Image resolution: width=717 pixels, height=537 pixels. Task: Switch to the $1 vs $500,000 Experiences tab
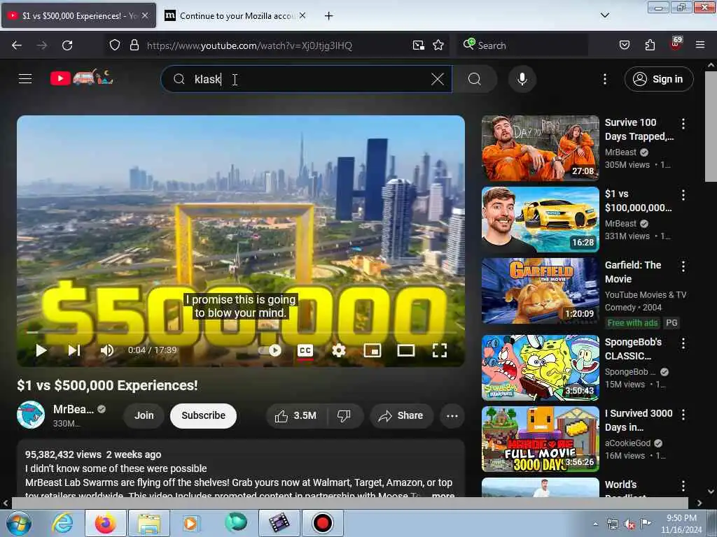(78, 15)
